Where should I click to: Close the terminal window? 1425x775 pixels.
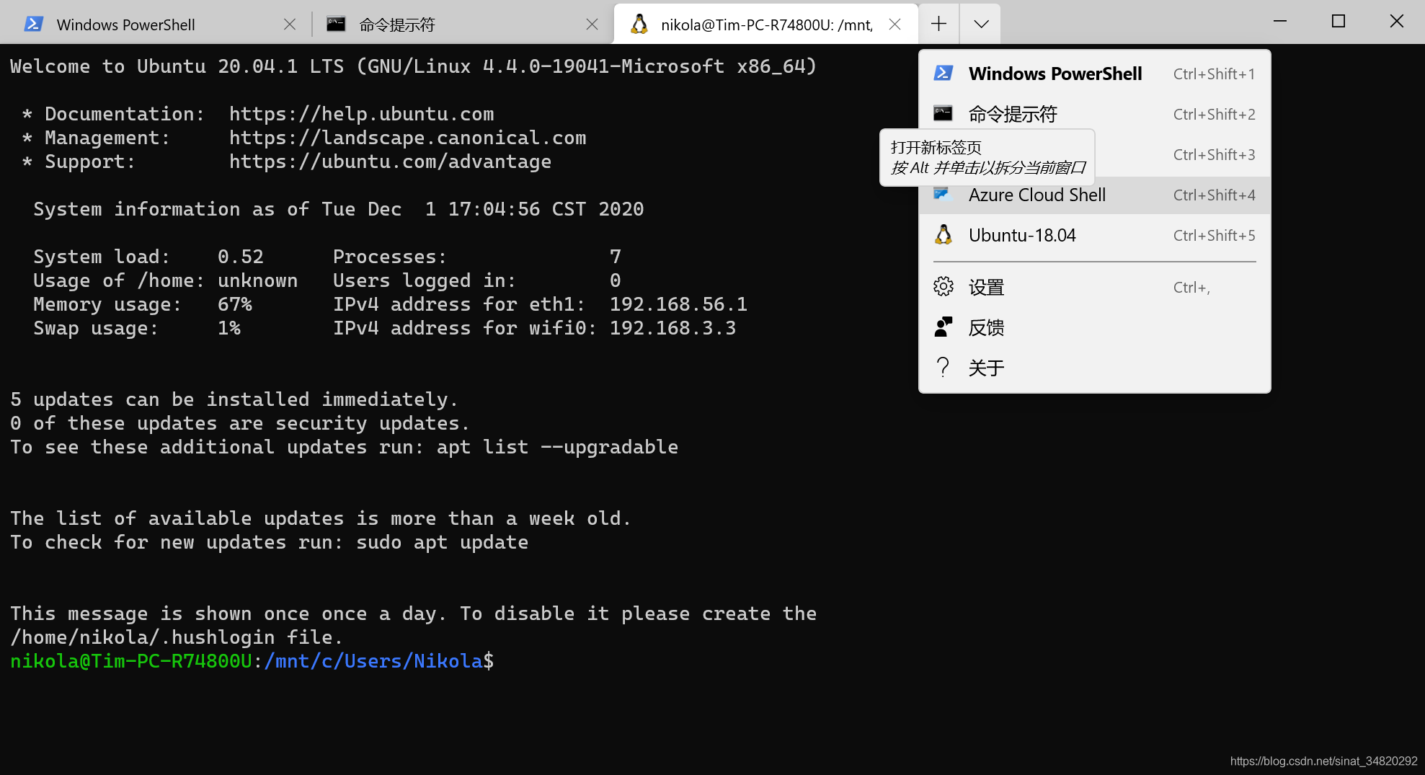coord(1396,22)
